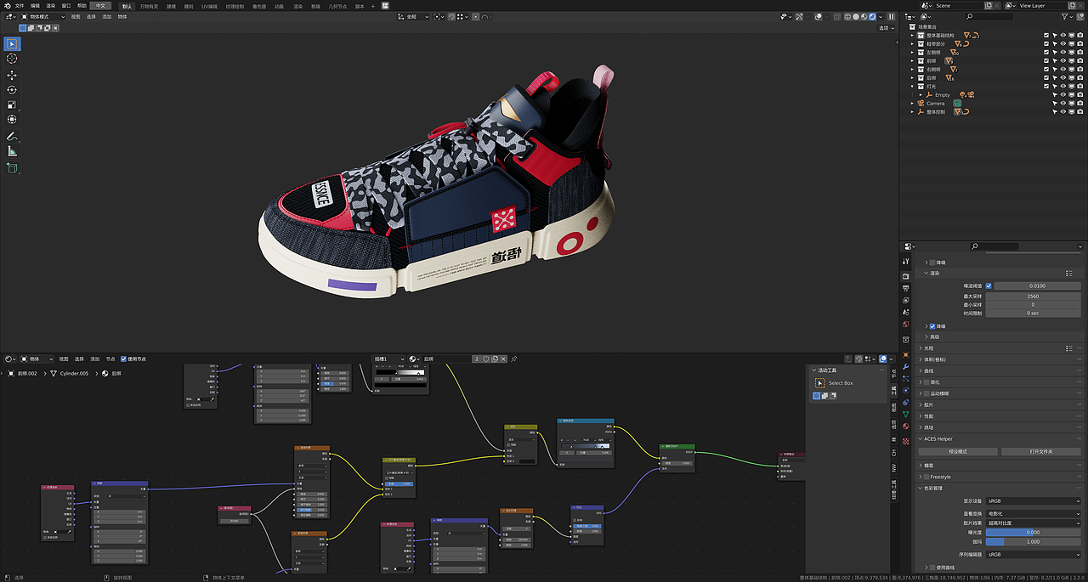This screenshot has height=582, width=1088.
Task: Select the Add Cube tool
Action: [x=12, y=167]
